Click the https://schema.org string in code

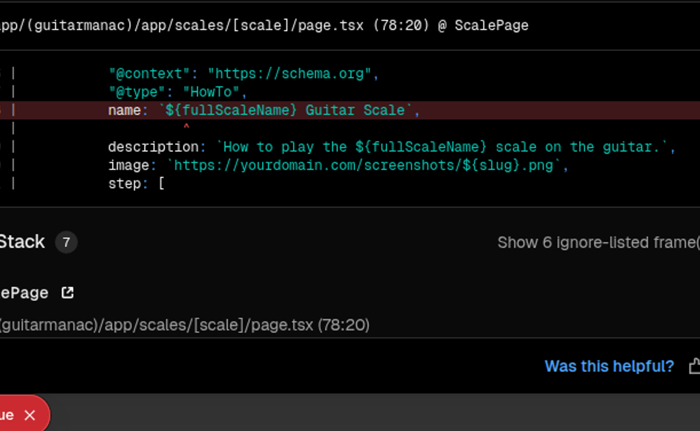[290, 74]
